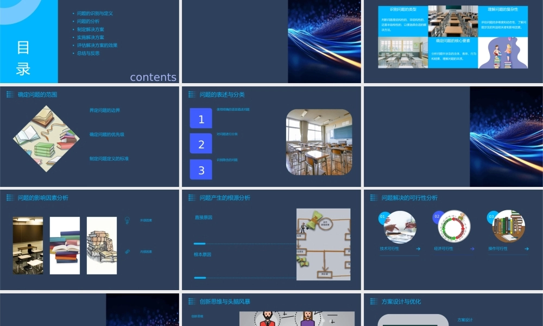The height and width of the screenshot is (326, 543).
Task: Select the circular bookshelf image above 操作可行性
Action: [509, 226]
